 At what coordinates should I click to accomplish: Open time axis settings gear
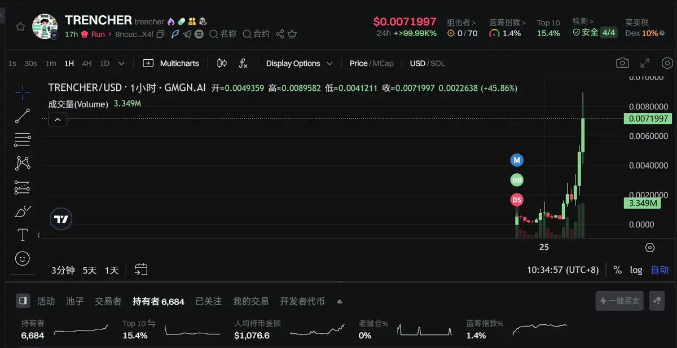coord(649,248)
